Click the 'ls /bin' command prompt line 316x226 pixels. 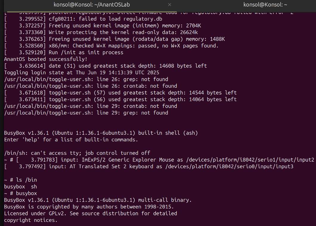(x=21, y=180)
